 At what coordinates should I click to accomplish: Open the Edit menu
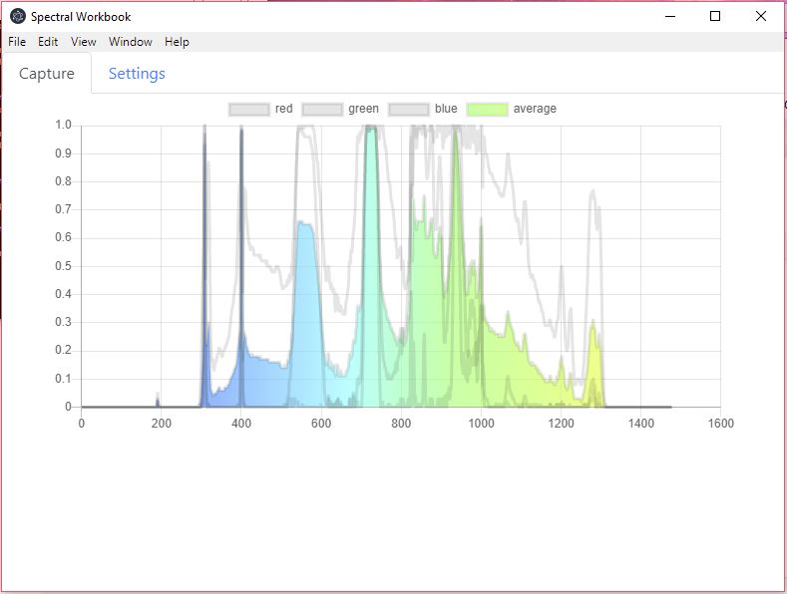(x=48, y=42)
